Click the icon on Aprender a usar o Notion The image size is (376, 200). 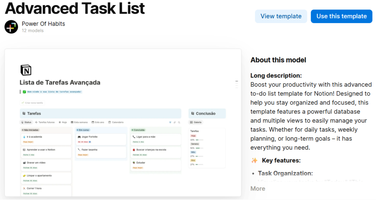pos(24,150)
